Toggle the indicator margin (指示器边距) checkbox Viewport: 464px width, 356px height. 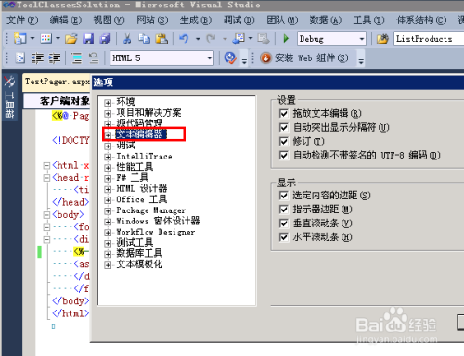284,210
